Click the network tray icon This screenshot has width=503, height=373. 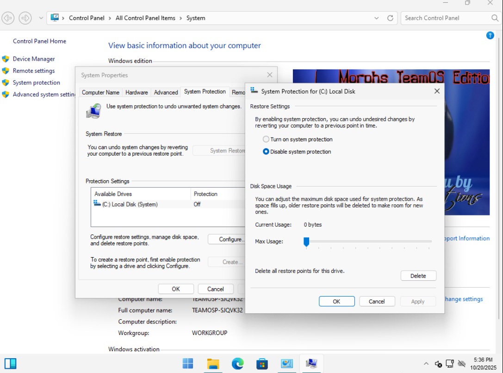(x=450, y=364)
